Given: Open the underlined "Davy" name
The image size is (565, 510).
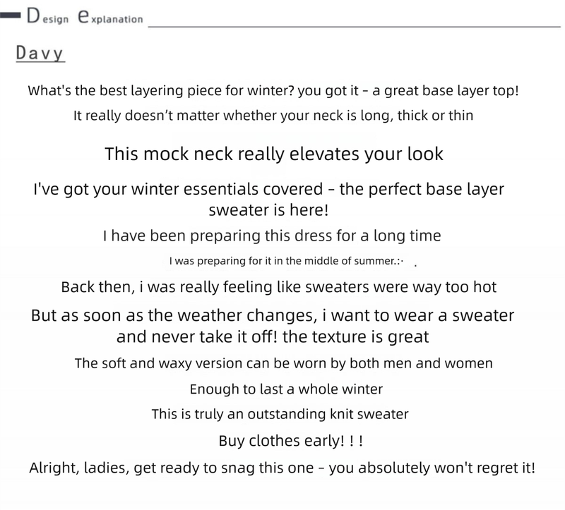Looking at the screenshot, I should coord(40,53).
